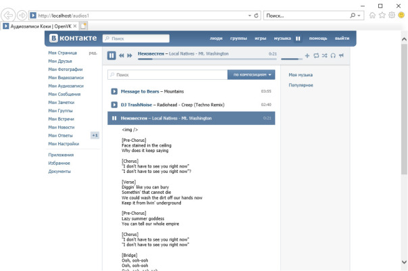
Task: Click the headphones icon in player
Action: (x=333, y=55)
